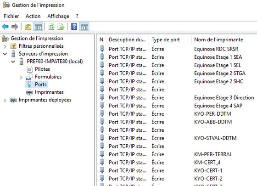Select PREF80-IMPATE80 (local) in the tree
This screenshot has height=186, width=257.
(55, 62)
